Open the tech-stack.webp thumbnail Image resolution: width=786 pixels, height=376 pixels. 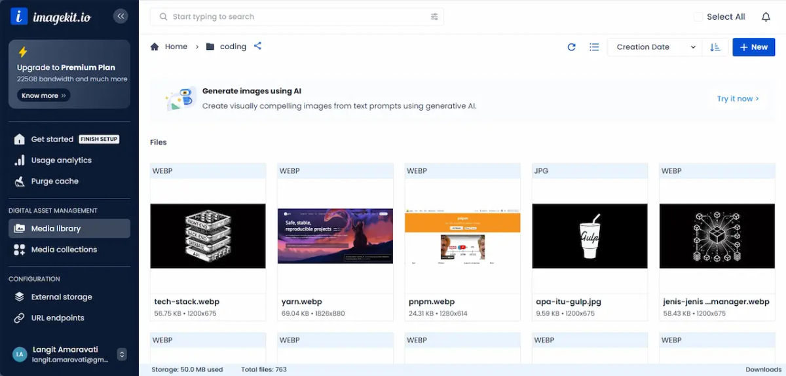pyautogui.click(x=208, y=236)
